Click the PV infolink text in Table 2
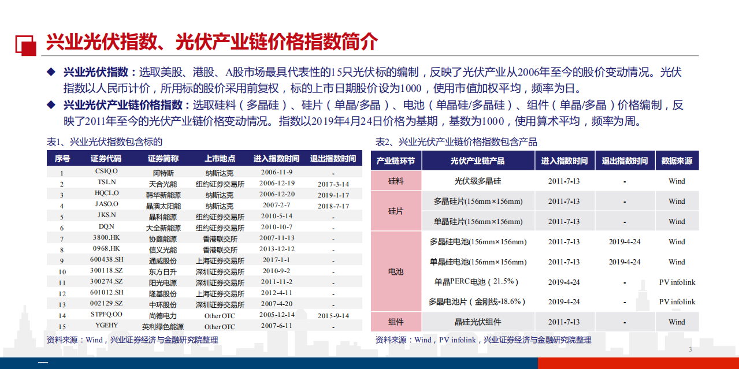The image size is (739, 369). click(677, 282)
